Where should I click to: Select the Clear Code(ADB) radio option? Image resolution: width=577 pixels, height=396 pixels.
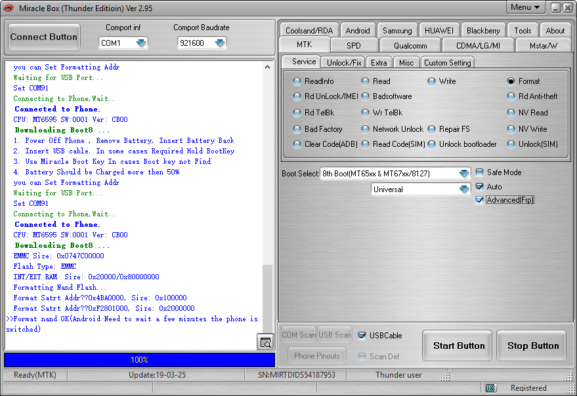tap(326, 144)
